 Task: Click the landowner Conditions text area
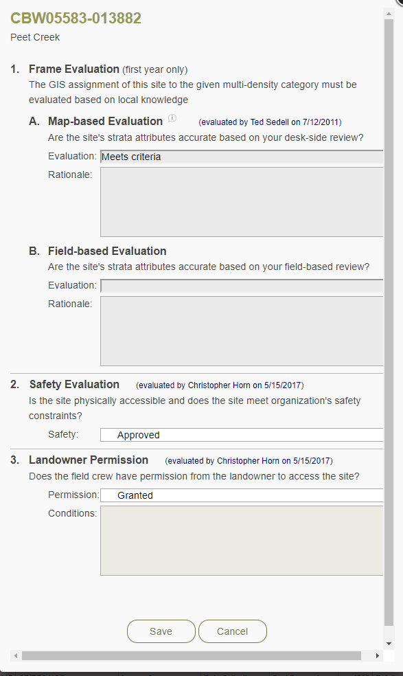coord(242,541)
